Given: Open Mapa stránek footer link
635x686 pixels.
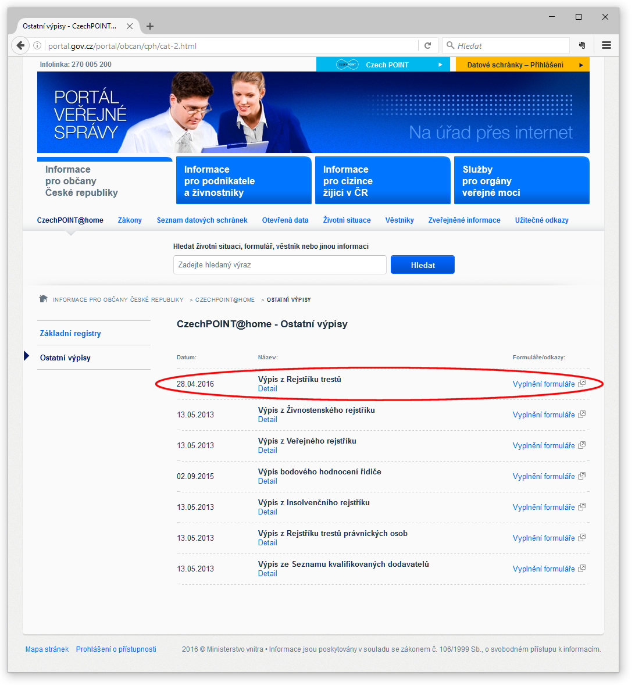Looking at the screenshot, I should coord(47,649).
